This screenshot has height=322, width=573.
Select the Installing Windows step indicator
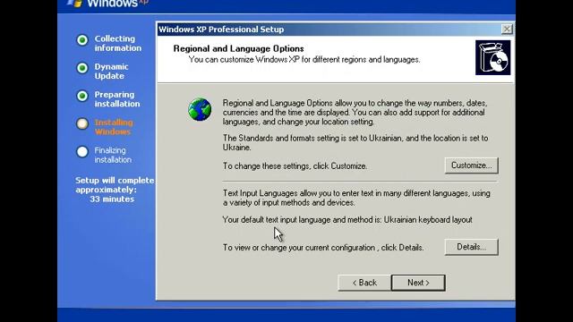(82, 123)
